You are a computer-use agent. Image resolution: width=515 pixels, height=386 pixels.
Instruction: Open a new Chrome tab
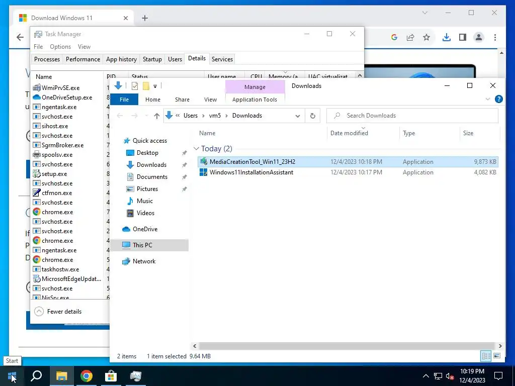[x=145, y=18]
